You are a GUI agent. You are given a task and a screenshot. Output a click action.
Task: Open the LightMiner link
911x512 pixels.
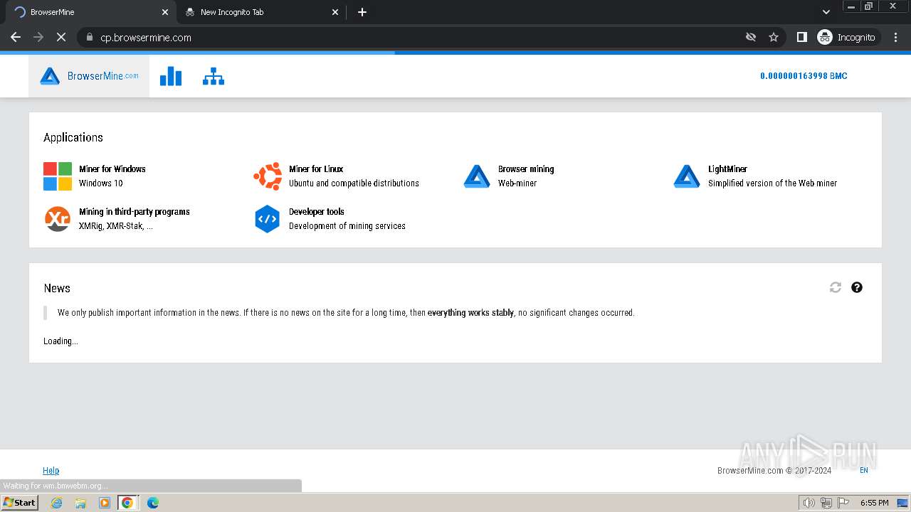coord(727,169)
